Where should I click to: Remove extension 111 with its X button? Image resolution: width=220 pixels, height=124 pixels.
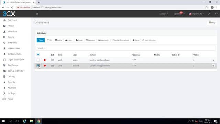[x=213, y=66]
